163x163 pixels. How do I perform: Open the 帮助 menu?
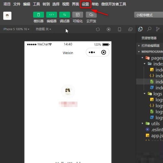pos(95,4)
